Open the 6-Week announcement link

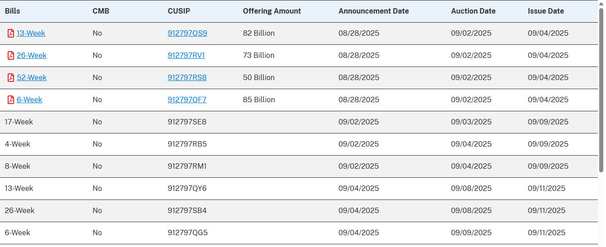tap(29, 100)
